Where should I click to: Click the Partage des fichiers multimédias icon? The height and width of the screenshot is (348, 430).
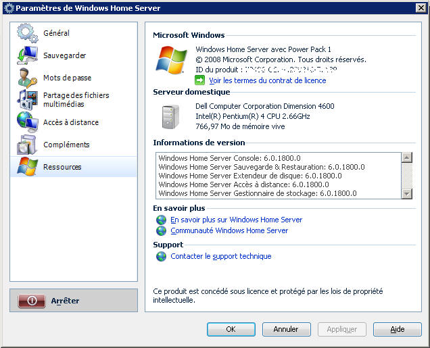click(x=28, y=99)
